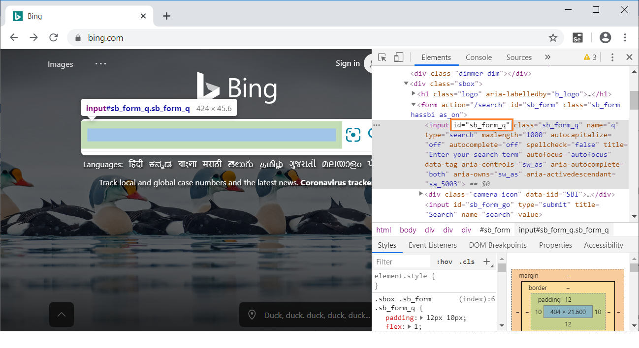Bookmark this page with the star icon
The height and width of the screenshot is (348, 639).
(553, 38)
